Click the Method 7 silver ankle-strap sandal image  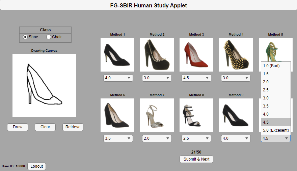(157, 115)
